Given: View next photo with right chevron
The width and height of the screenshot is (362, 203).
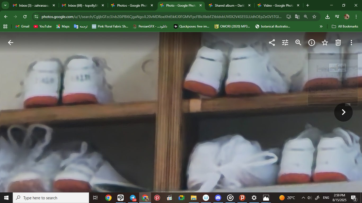Looking at the screenshot, I should coord(343,112).
